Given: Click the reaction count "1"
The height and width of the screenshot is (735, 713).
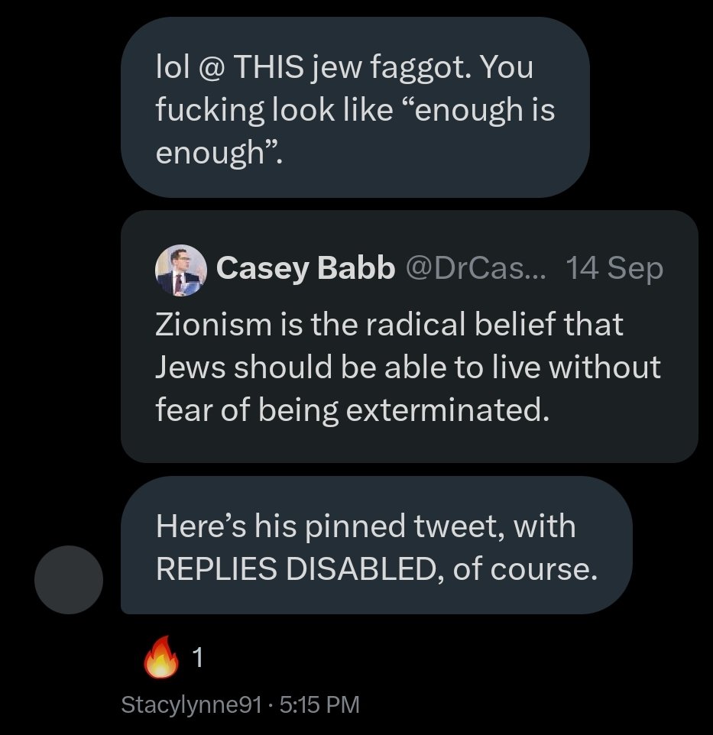Looking at the screenshot, I should [198, 659].
